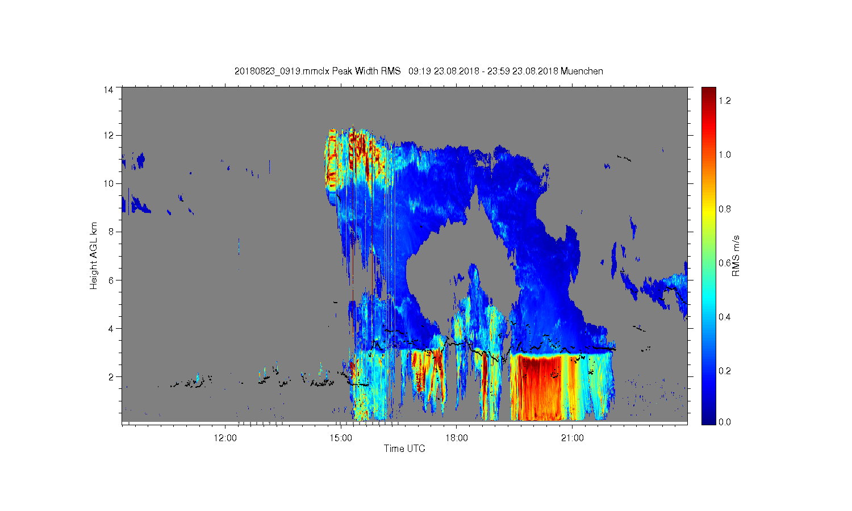Click the 8 km height tick label
Image resolution: width=852 pixels, height=511 pixels.
click(x=111, y=232)
